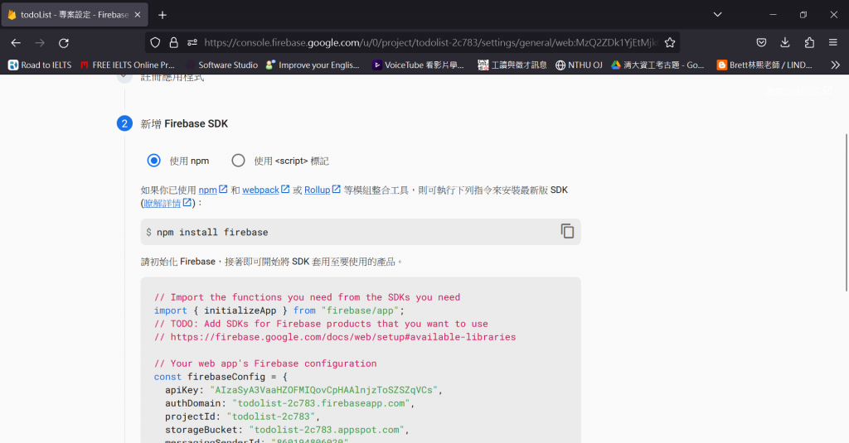This screenshot has height=443, width=849.
Task: Open the extensions puzzle icon
Action: click(809, 43)
